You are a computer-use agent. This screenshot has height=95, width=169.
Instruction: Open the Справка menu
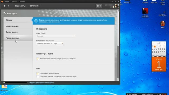[22, 2]
